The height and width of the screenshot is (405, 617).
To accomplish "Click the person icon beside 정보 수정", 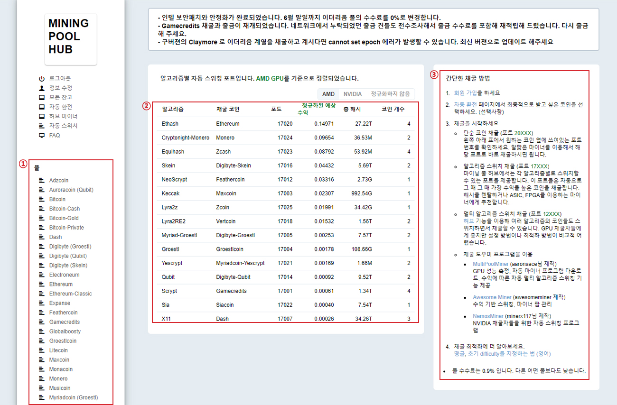I will click(x=42, y=88).
